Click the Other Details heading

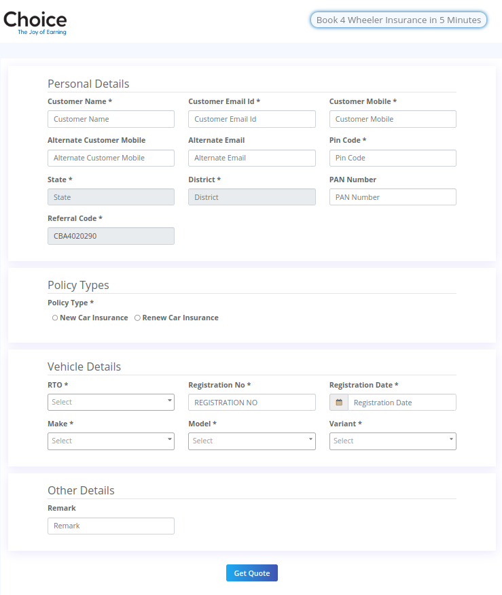click(81, 490)
